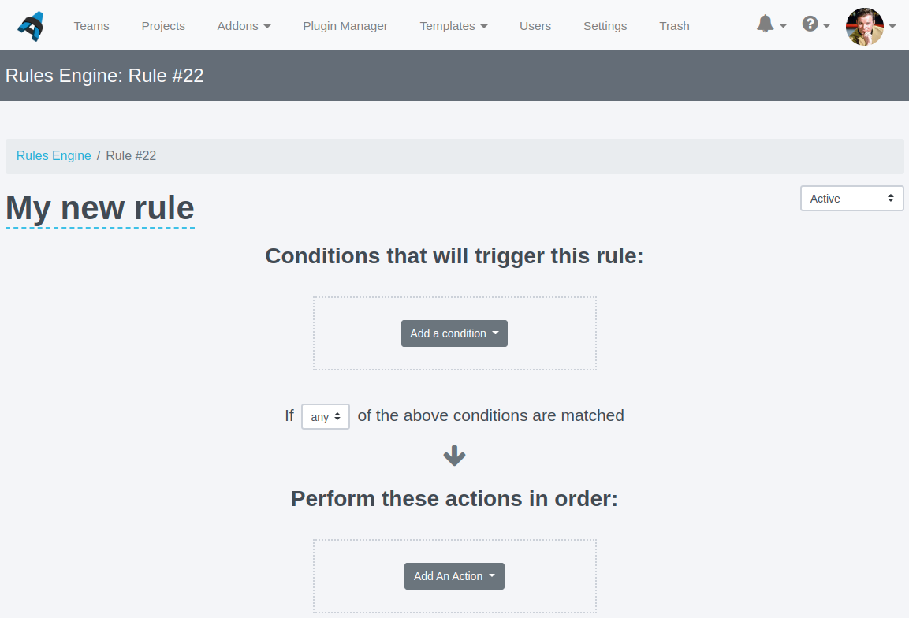The image size is (909, 618).
Task: Go to Projects in the navbar
Action: [x=163, y=26]
